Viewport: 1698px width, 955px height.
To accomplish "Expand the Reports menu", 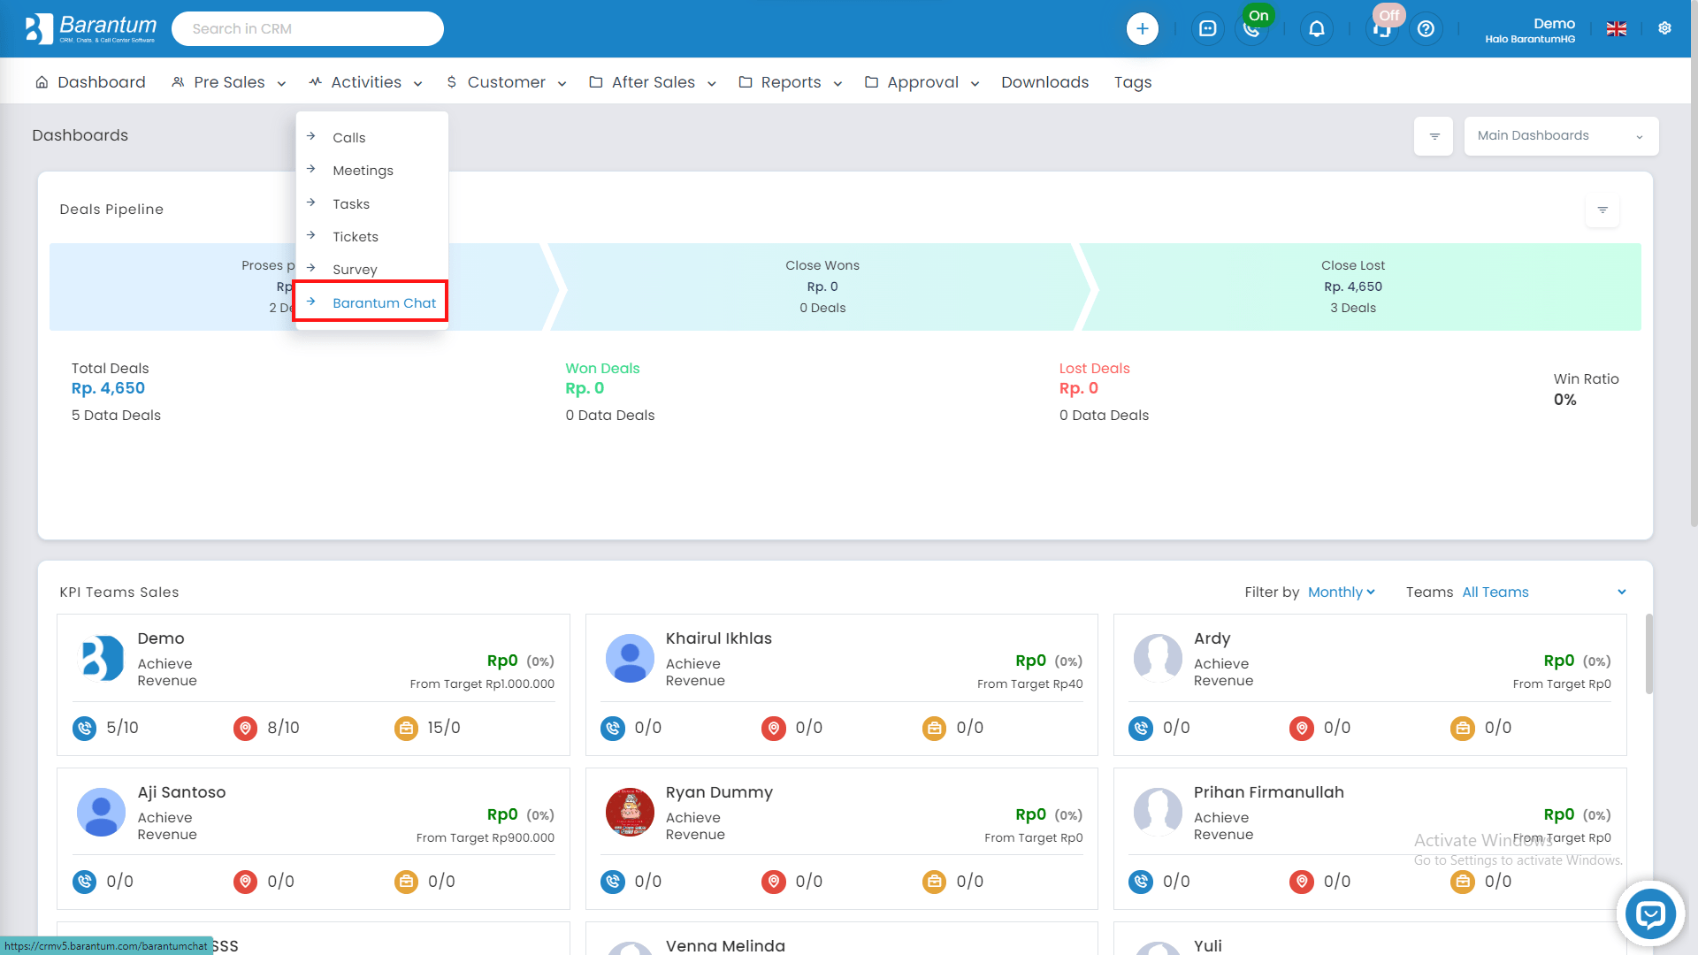I will pos(791,82).
